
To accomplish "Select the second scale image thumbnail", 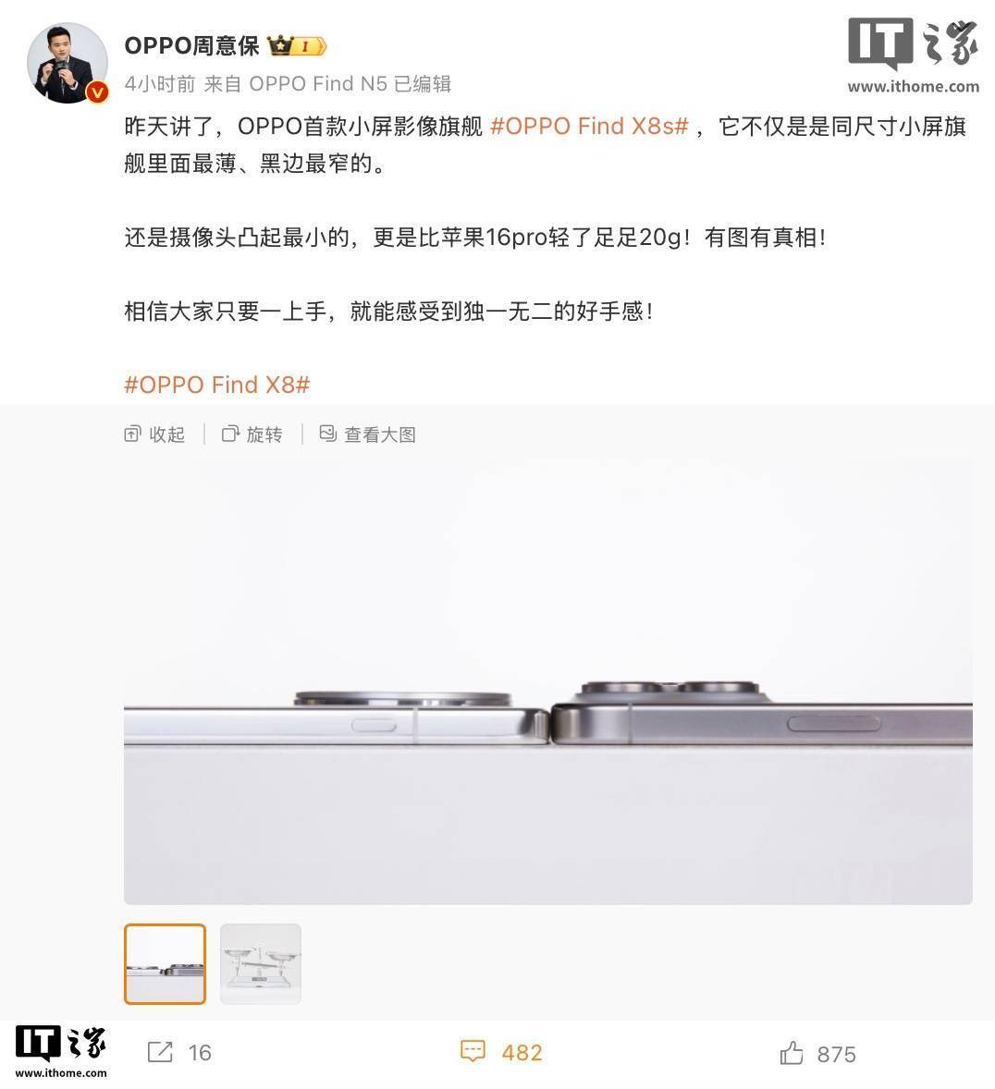I will click(x=261, y=963).
